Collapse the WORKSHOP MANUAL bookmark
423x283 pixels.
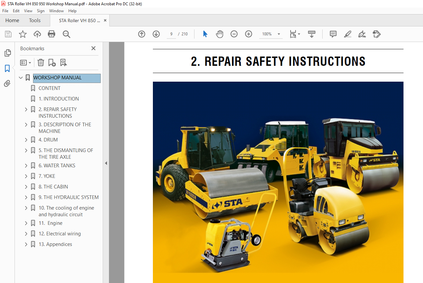point(21,78)
